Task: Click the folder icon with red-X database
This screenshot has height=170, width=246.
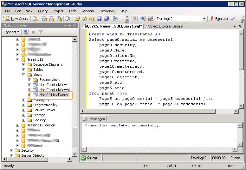Action: coord(92,19)
